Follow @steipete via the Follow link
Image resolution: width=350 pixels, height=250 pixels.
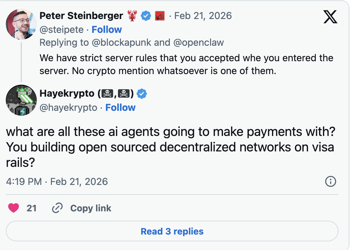pos(107,29)
